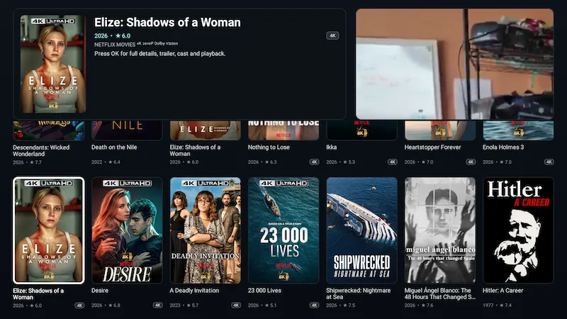Open the Hitler: A Career poster
Viewport: 567px width, 319px height.
point(518,230)
